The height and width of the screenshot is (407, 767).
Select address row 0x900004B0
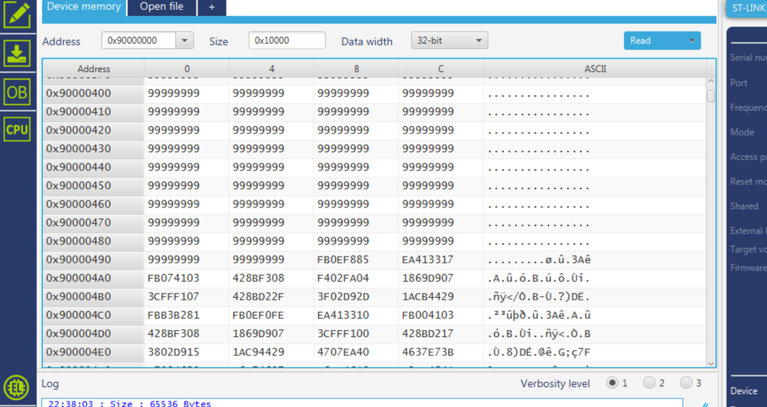pos(94,296)
